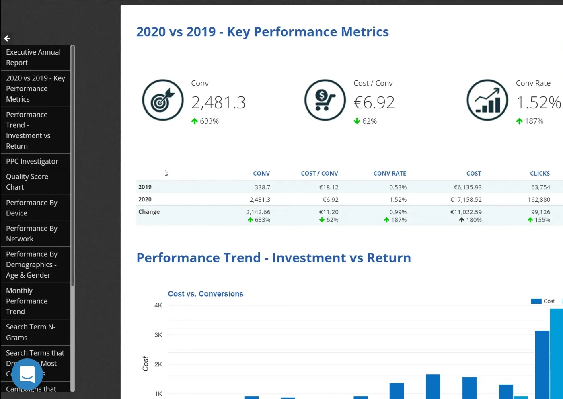Click the 2020 cost value €17,158.52

[466, 200]
